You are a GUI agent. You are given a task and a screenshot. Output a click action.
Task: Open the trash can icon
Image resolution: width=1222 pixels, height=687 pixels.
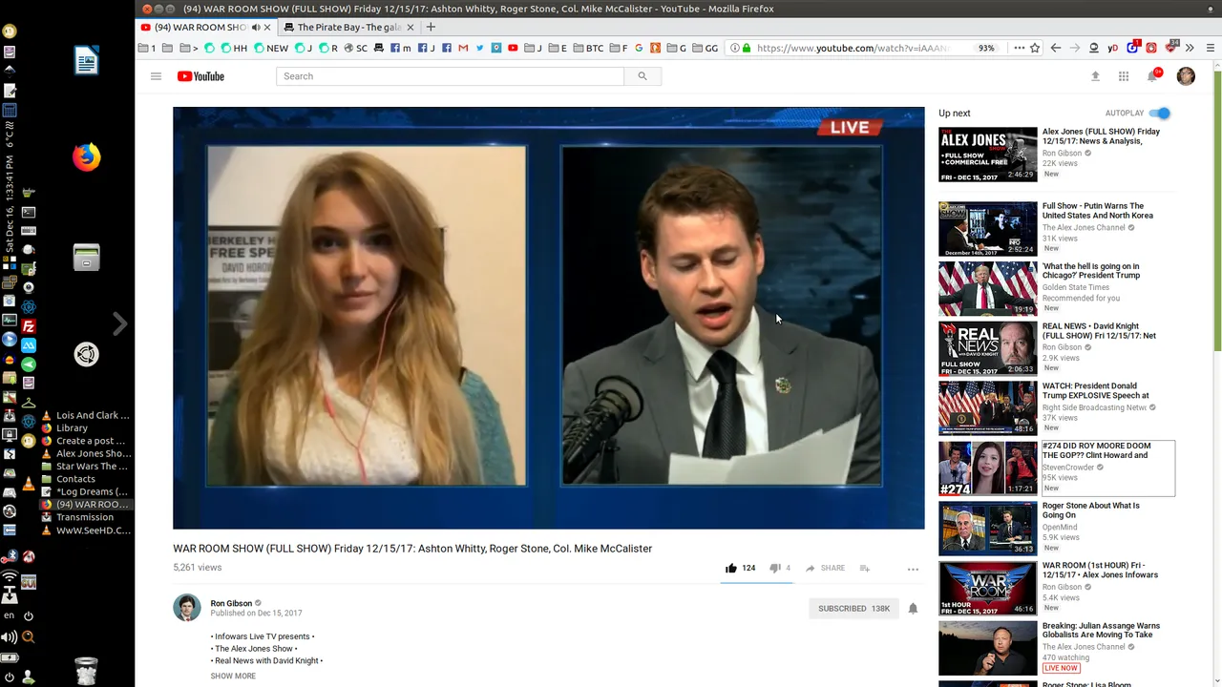pyautogui.click(x=86, y=671)
